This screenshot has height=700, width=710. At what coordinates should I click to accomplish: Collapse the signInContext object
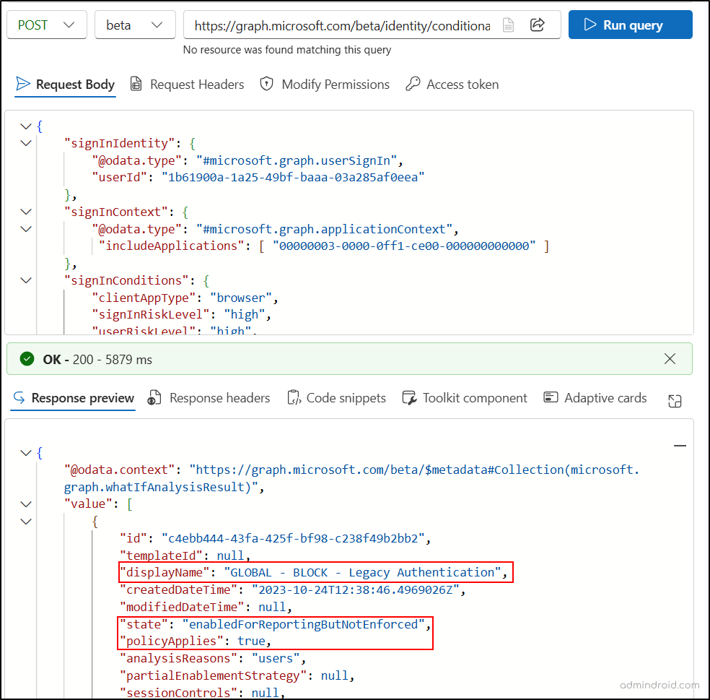click(x=26, y=212)
